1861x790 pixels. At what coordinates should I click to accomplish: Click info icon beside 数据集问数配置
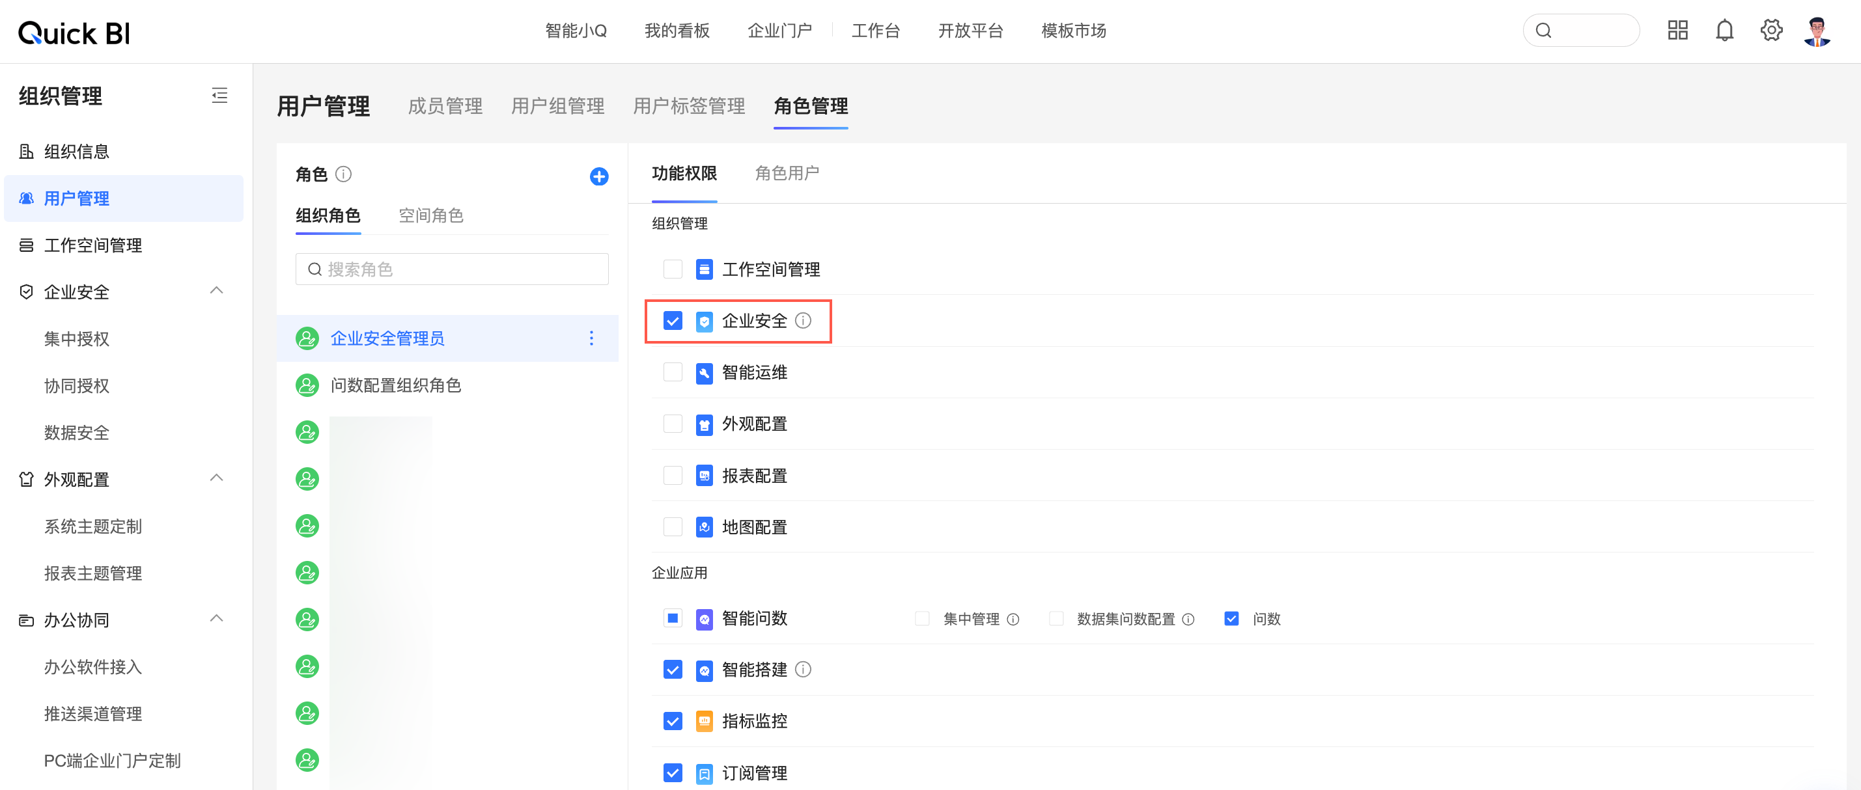pos(1188,619)
